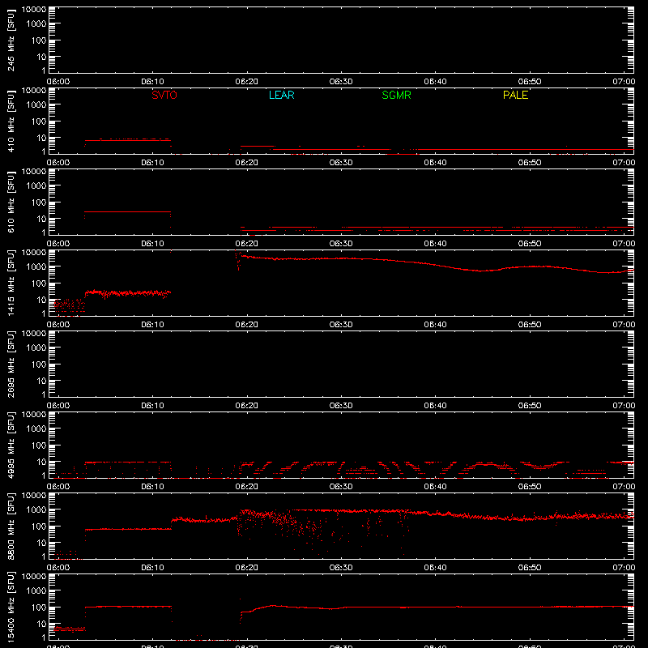Click 06:40 label below the 610 MHz panel
Viewport: 648px width, 648px height.
click(x=435, y=244)
